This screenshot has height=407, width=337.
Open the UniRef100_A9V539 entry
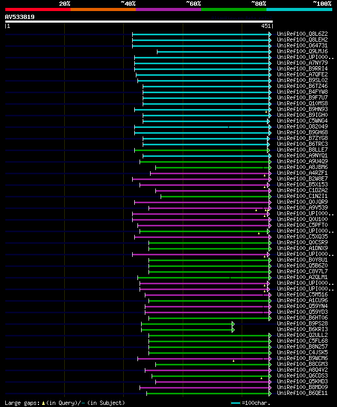pyautogui.click(x=302, y=207)
